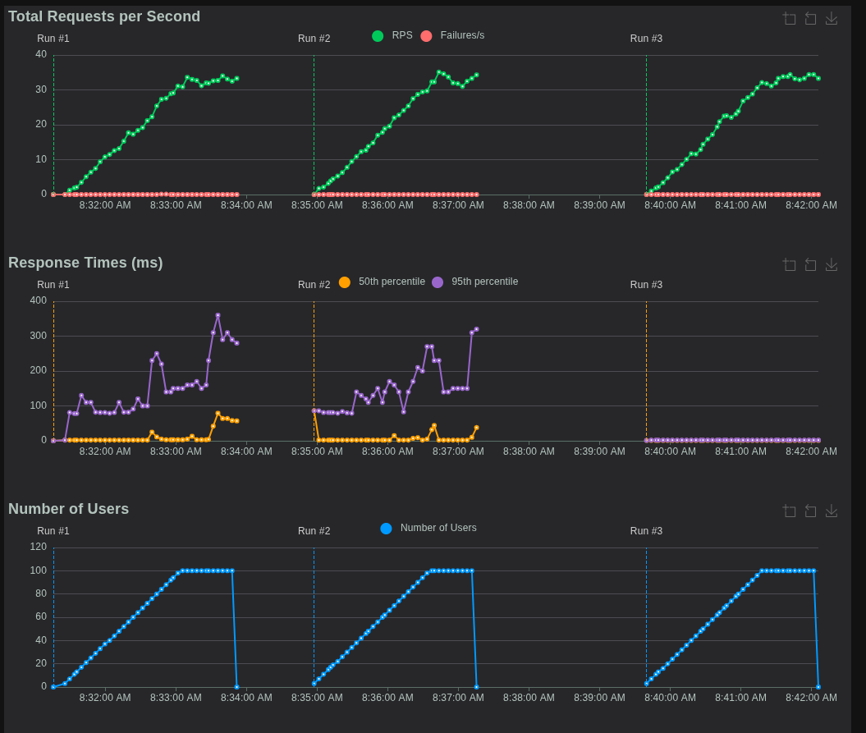Reset zoom on Total Requests per Second chart
Image resolution: width=866 pixels, height=733 pixels.
click(x=810, y=18)
